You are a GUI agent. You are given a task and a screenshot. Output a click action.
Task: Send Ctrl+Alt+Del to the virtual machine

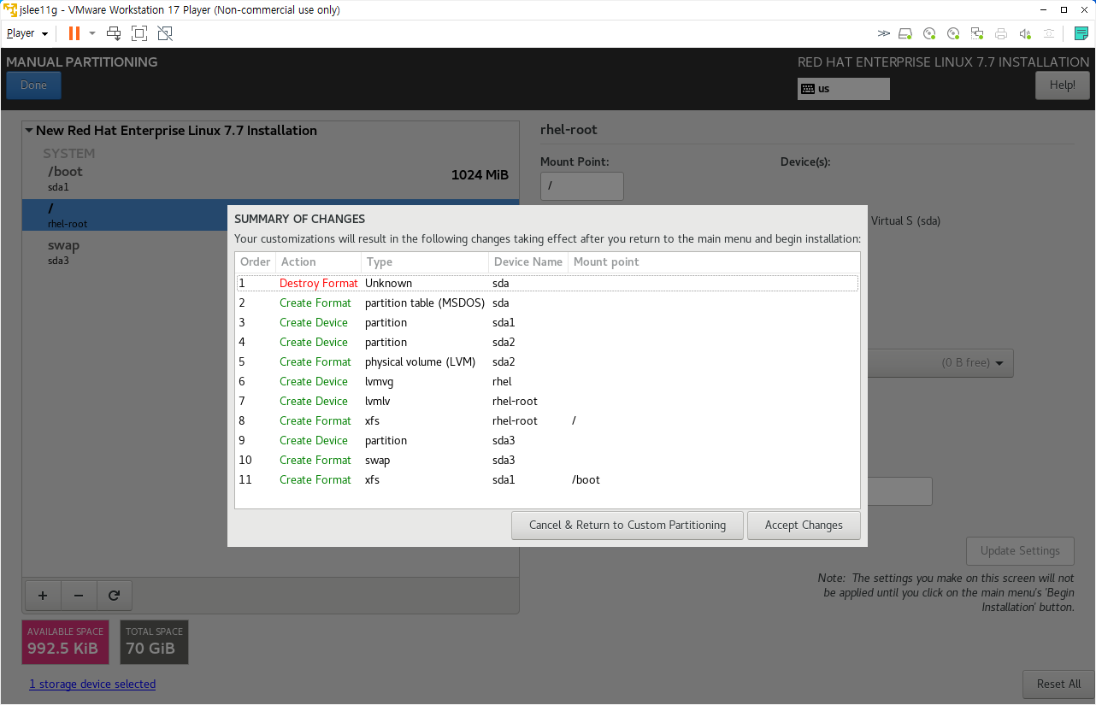(114, 33)
